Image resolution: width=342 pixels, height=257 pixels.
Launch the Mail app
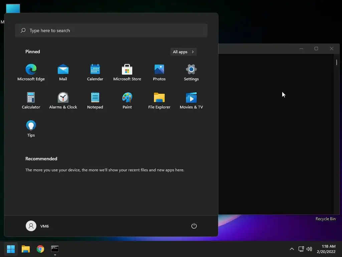point(63,73)
